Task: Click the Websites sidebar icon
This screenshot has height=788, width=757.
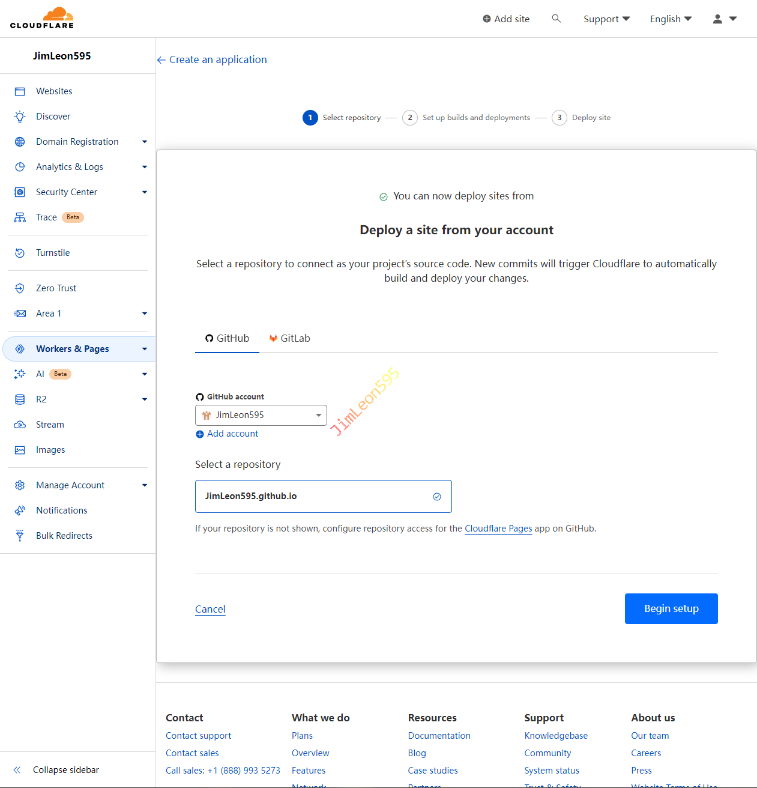Action: click(20, 91)
